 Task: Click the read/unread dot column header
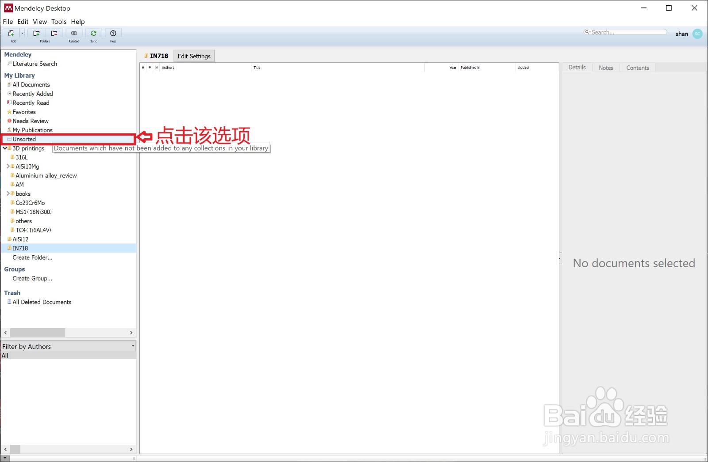[x=150, y=68]
